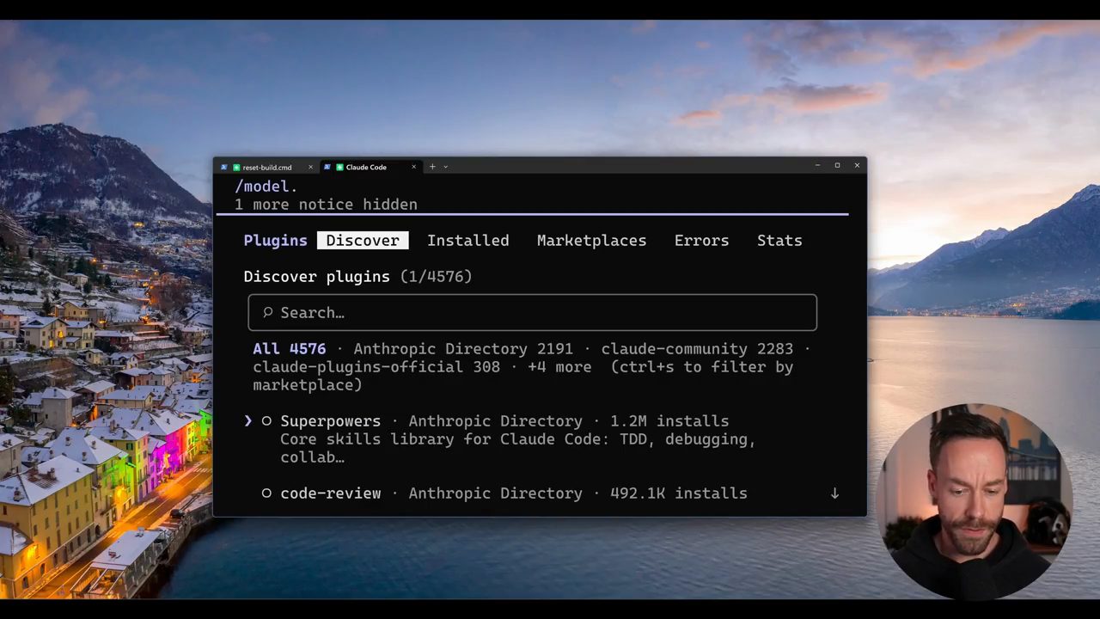This screenshot has width=1100, height=619.
Task: Filter by claude-community 2283 marketplace
Action: (697, 349)
